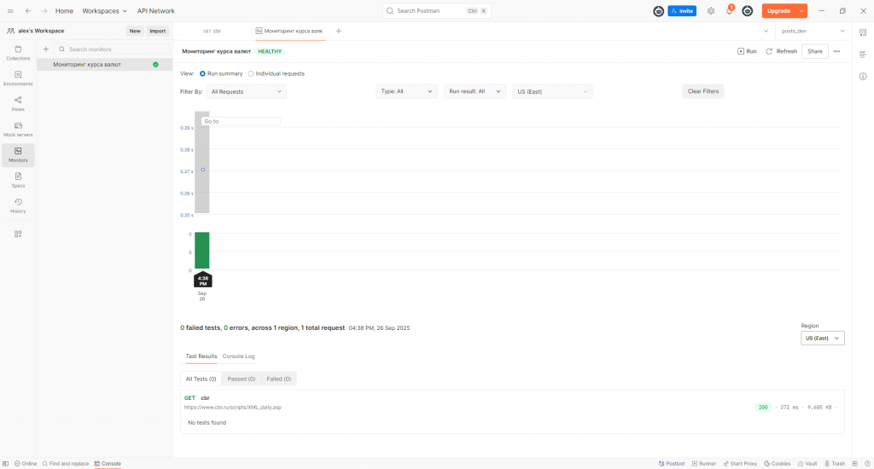The width and height of the screenshot is (874, 469).
Task: Open Mock servers in the sidebar
Action: [18, 130]
